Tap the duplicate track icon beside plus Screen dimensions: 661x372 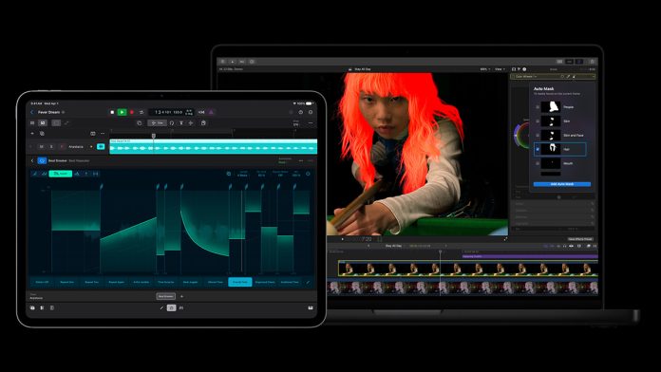point(42,134)
